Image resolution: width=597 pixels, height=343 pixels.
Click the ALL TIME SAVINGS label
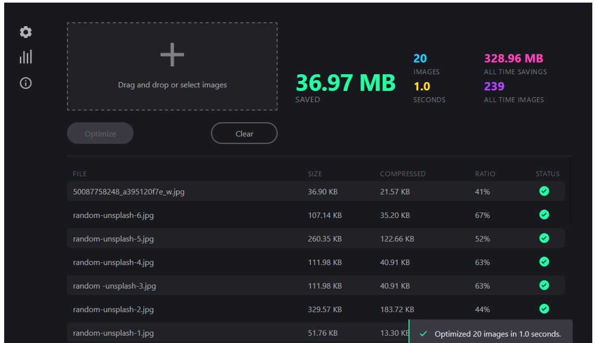point(515,72)
